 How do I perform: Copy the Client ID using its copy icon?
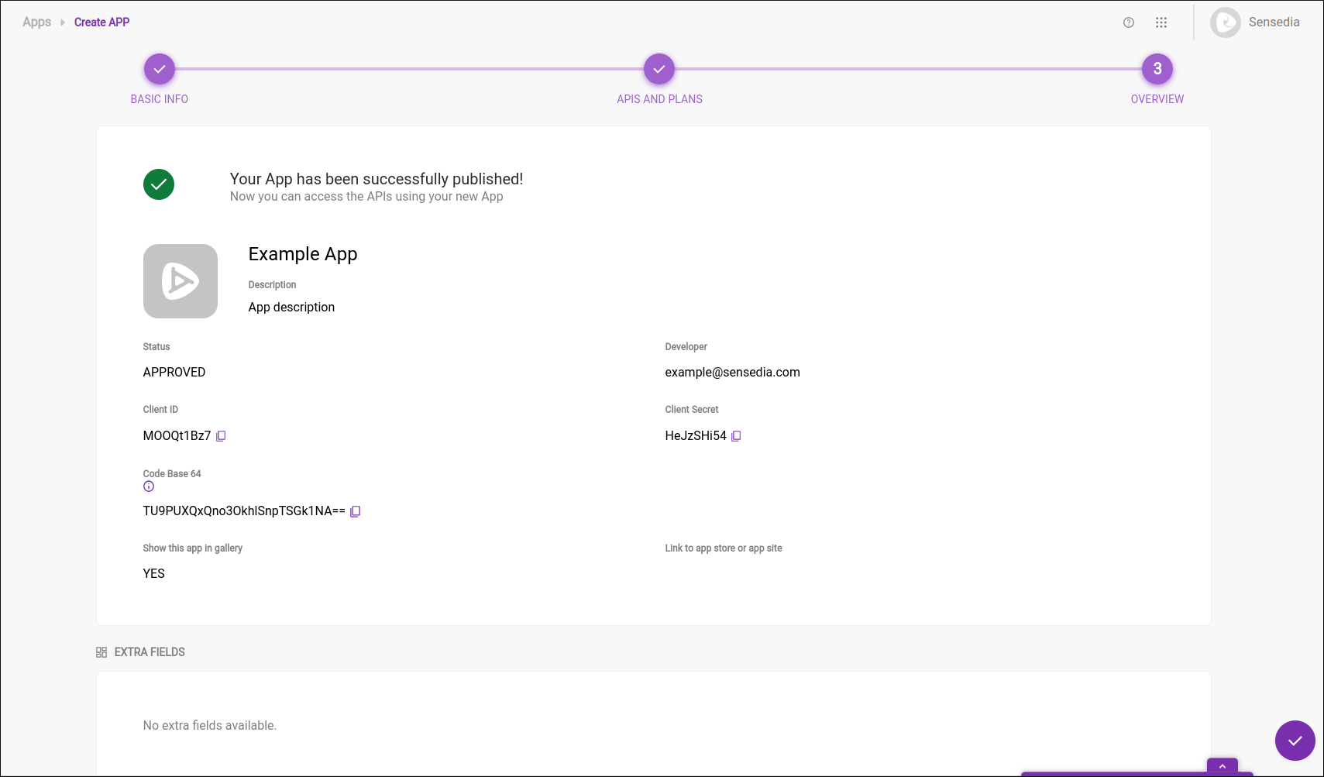222,435
